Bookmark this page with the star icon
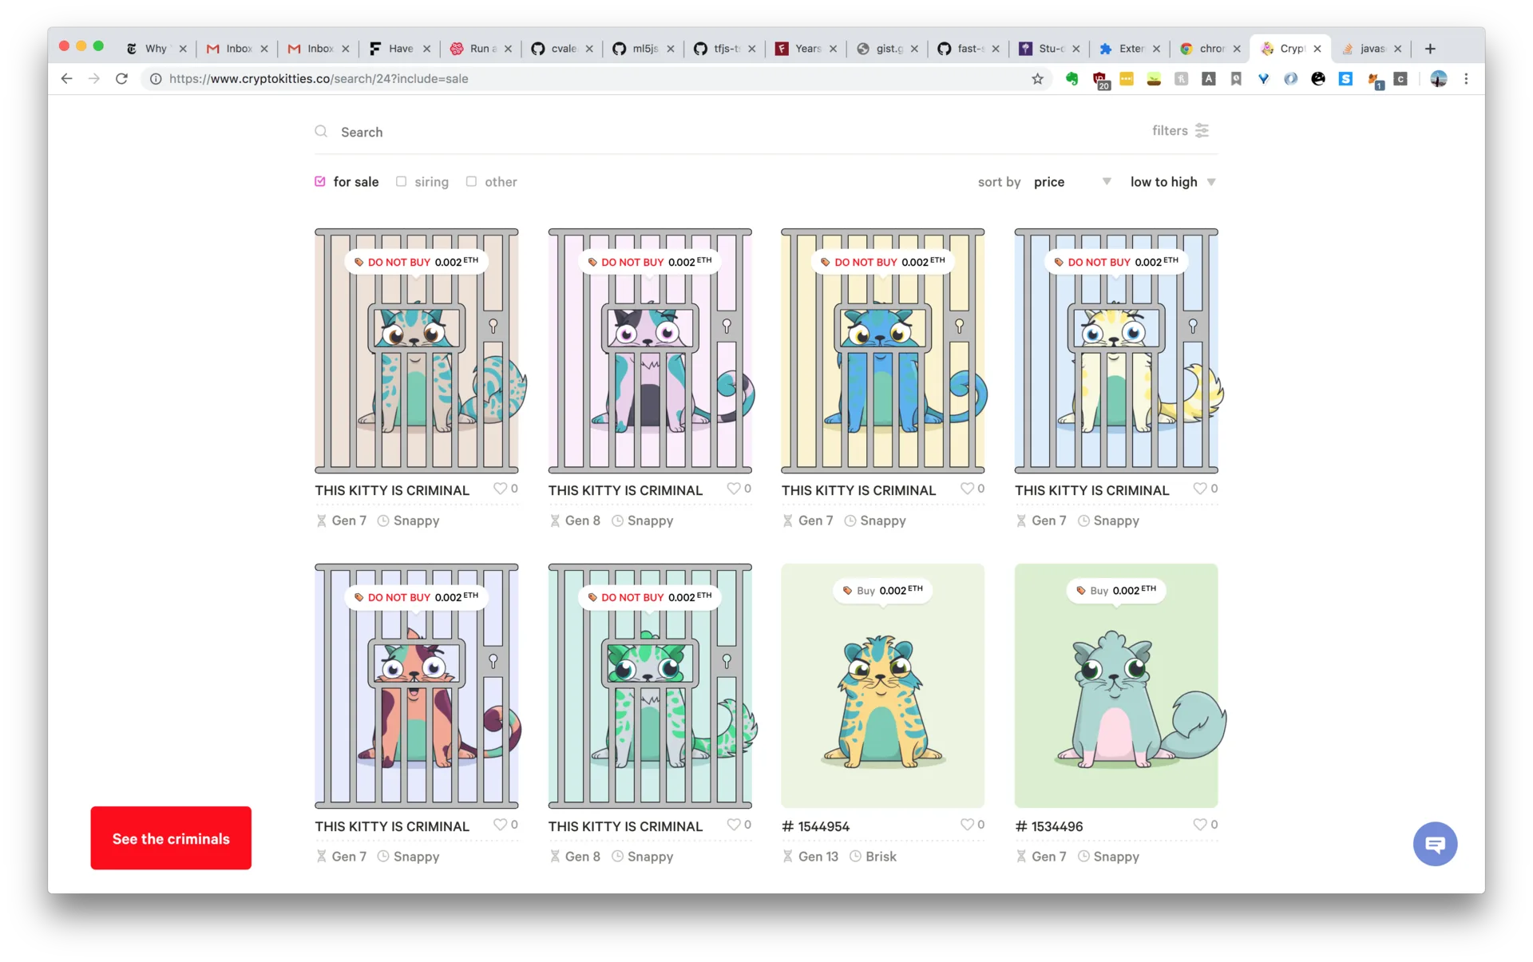Screen dimensions: 1533x962 1037,78
